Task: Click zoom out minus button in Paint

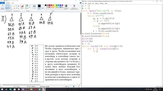Action: [x=69, y=86]
